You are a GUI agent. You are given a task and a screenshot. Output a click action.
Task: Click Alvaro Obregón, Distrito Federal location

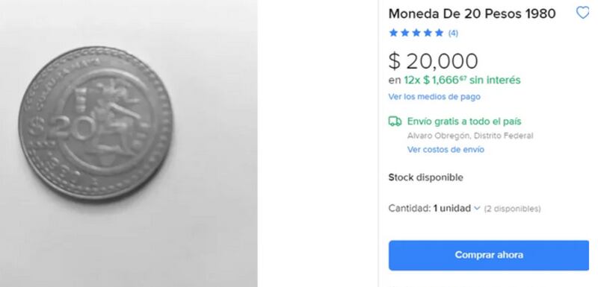[x=470, y=136]
